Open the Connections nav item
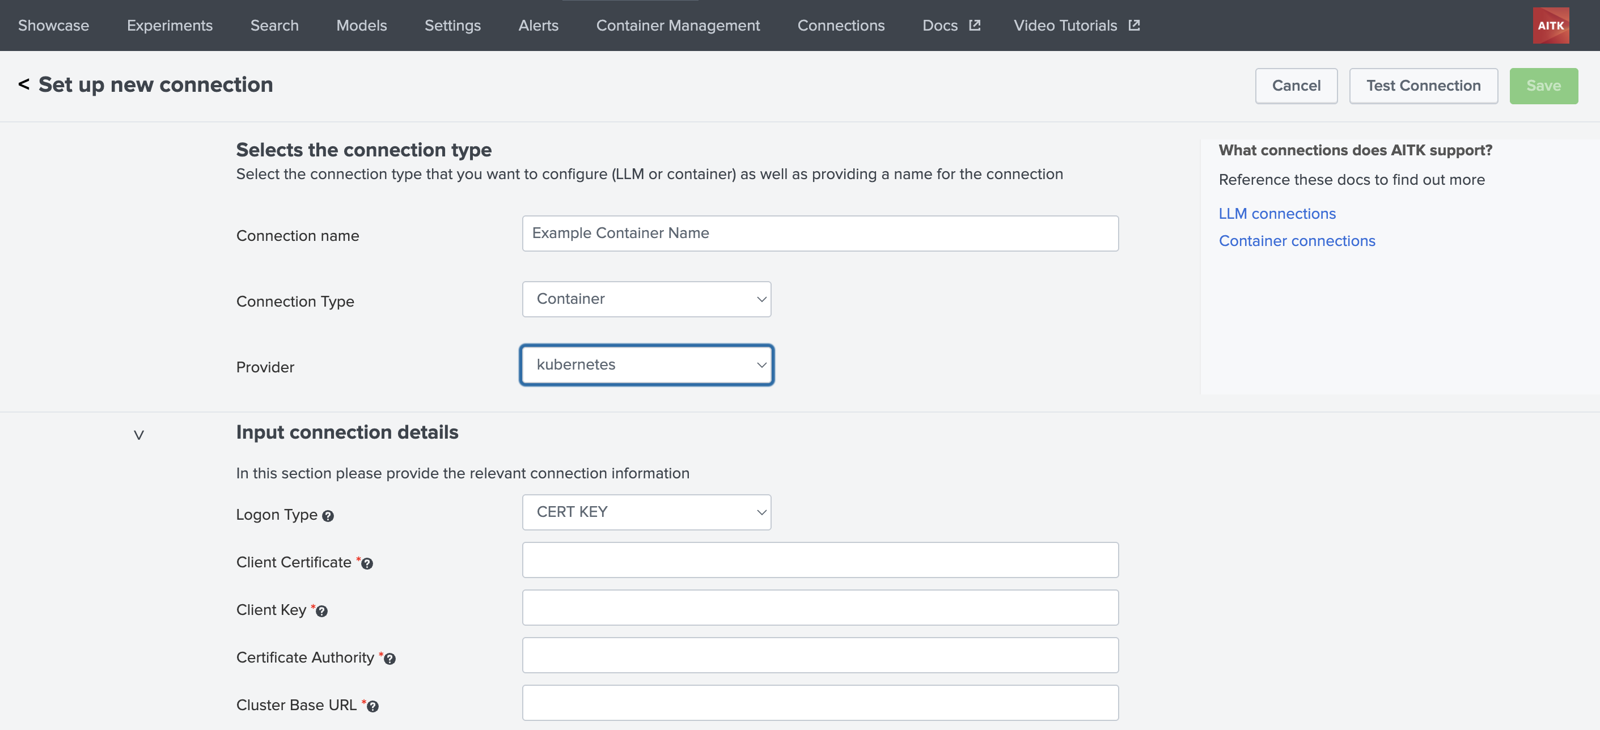 tap(841, 26)
